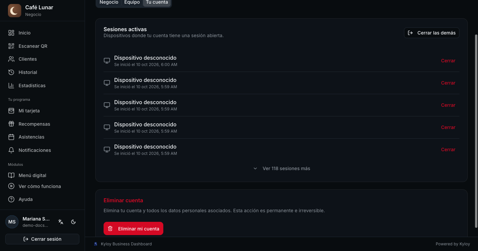Click the Asistencias calendar icon

[x=11, y=137]
